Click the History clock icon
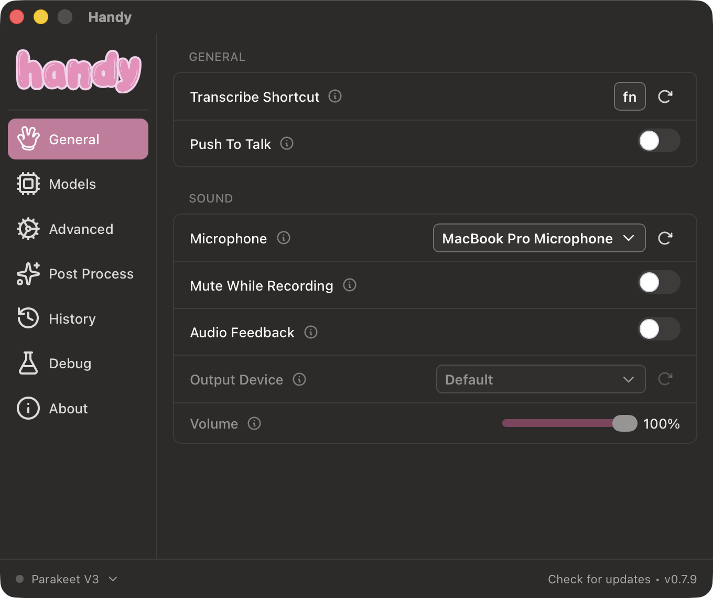 (x=28, y=318)
